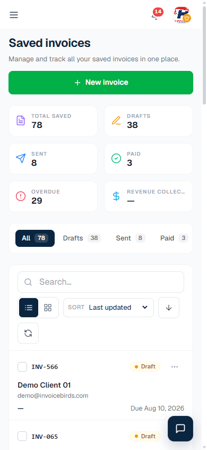The height and width of the screenshot is (450, 207).
Task: Click the Draft badge on INV-065
Action: click(145, 436)
